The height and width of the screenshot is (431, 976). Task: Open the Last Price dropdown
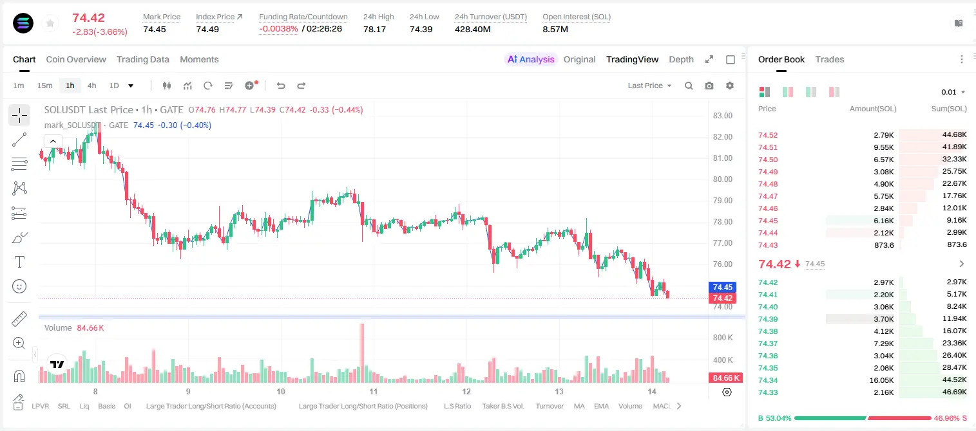649,86
